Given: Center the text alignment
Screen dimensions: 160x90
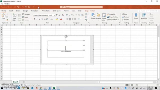Looking at the screenshot, I should 70,19.
